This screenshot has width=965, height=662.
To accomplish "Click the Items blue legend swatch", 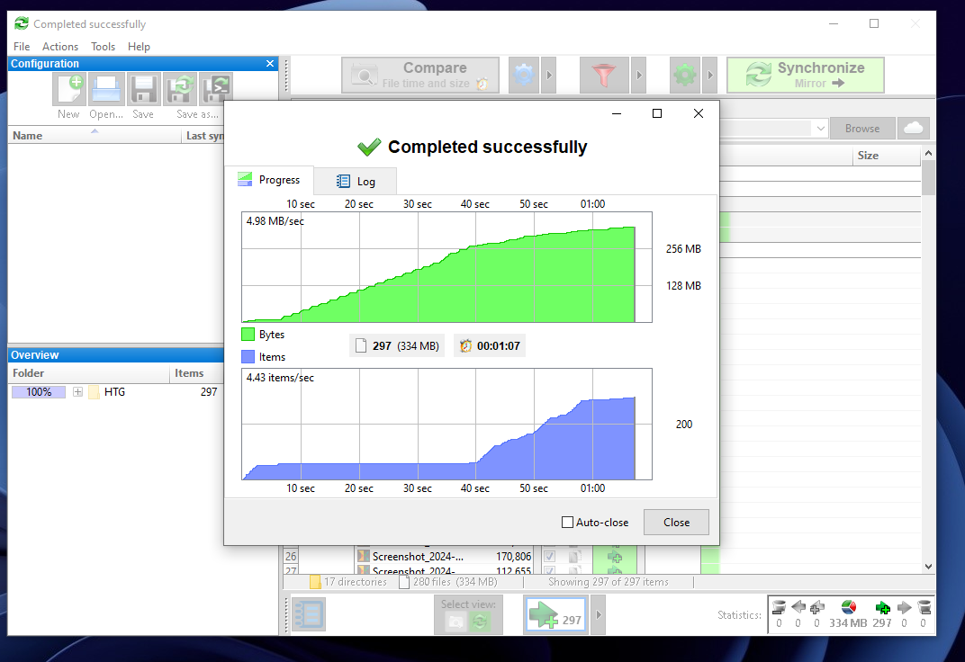I will 248,356.
